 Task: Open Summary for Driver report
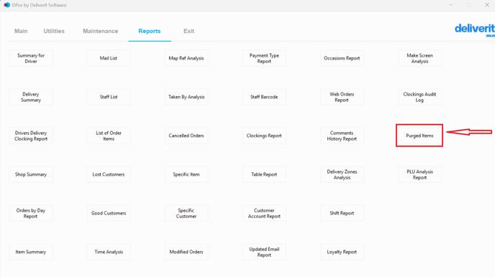31,58
